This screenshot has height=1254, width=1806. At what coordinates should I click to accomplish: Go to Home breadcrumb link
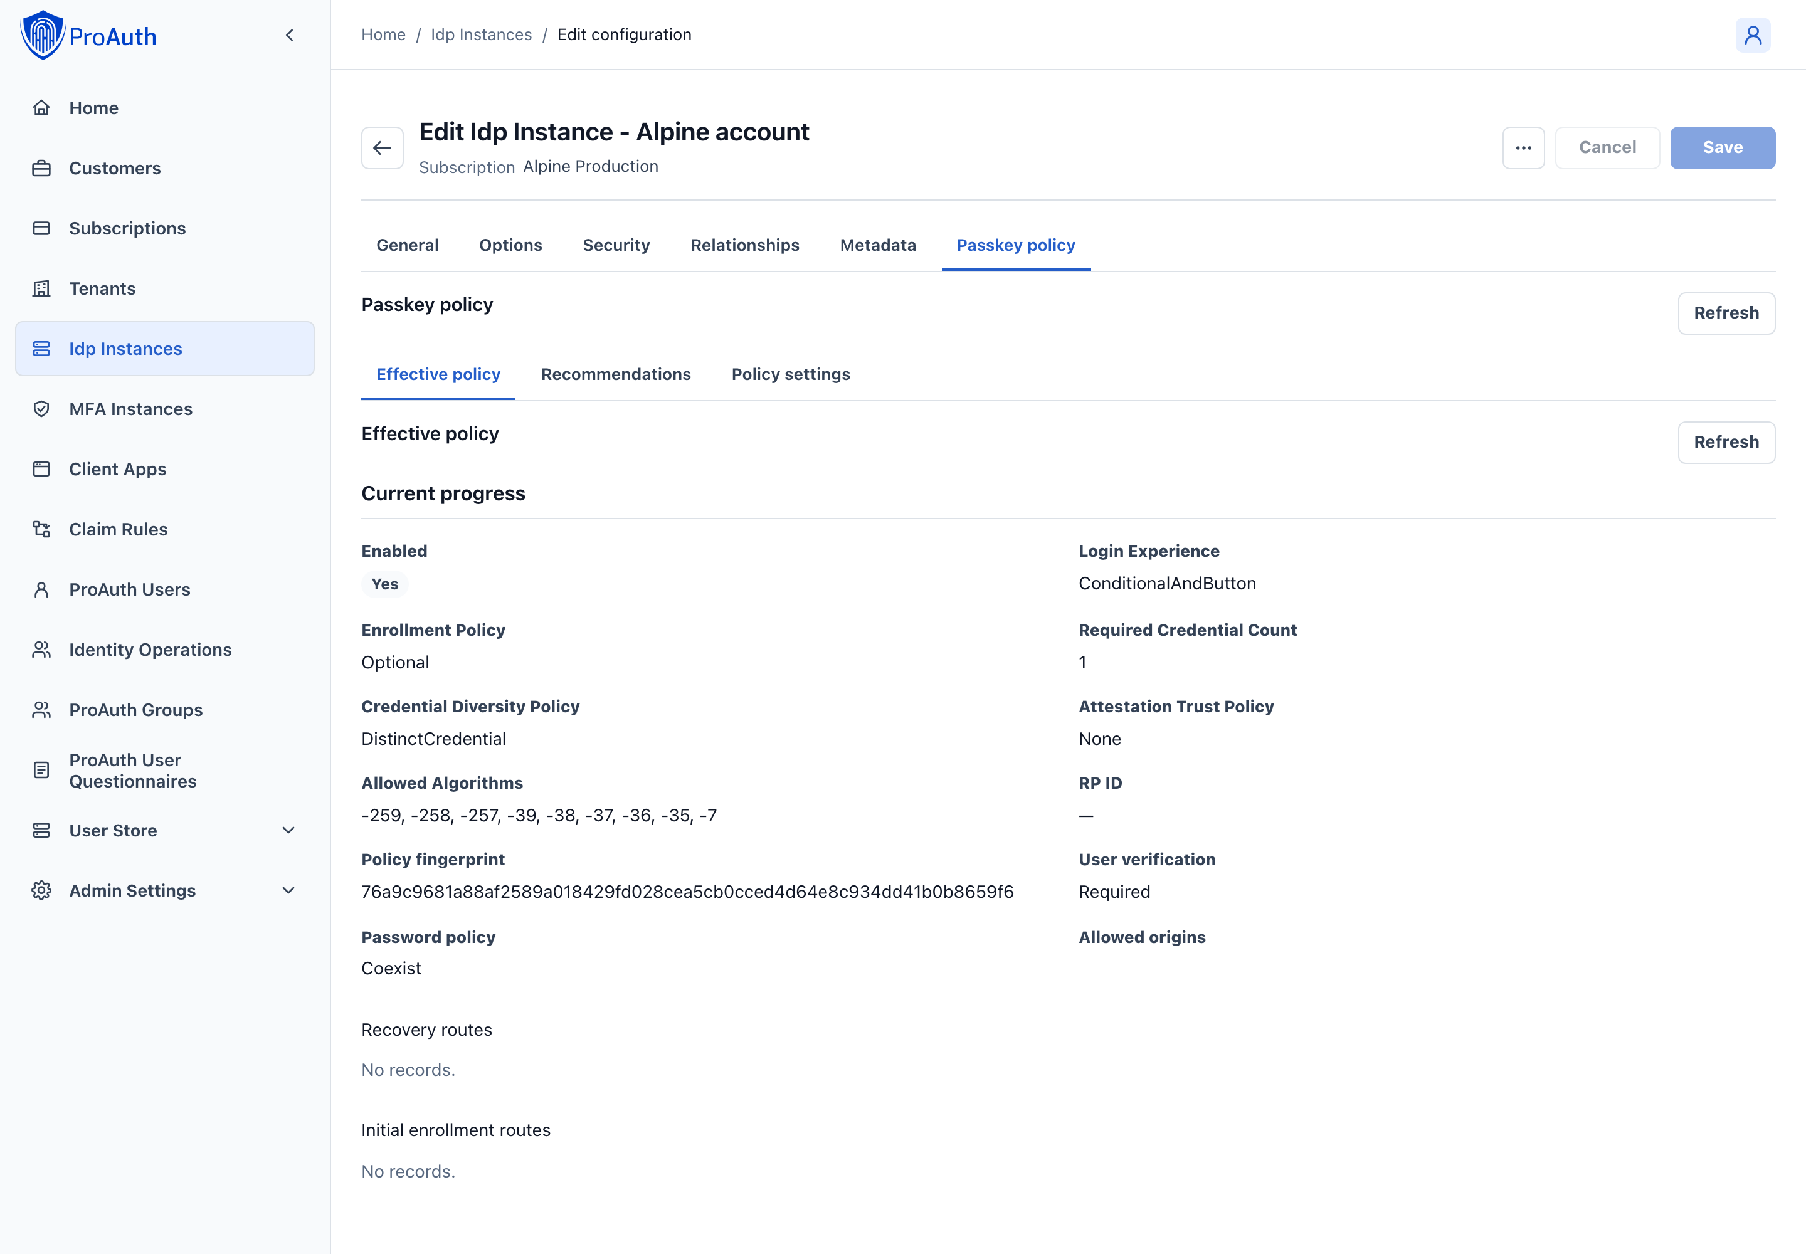[384, 34]
